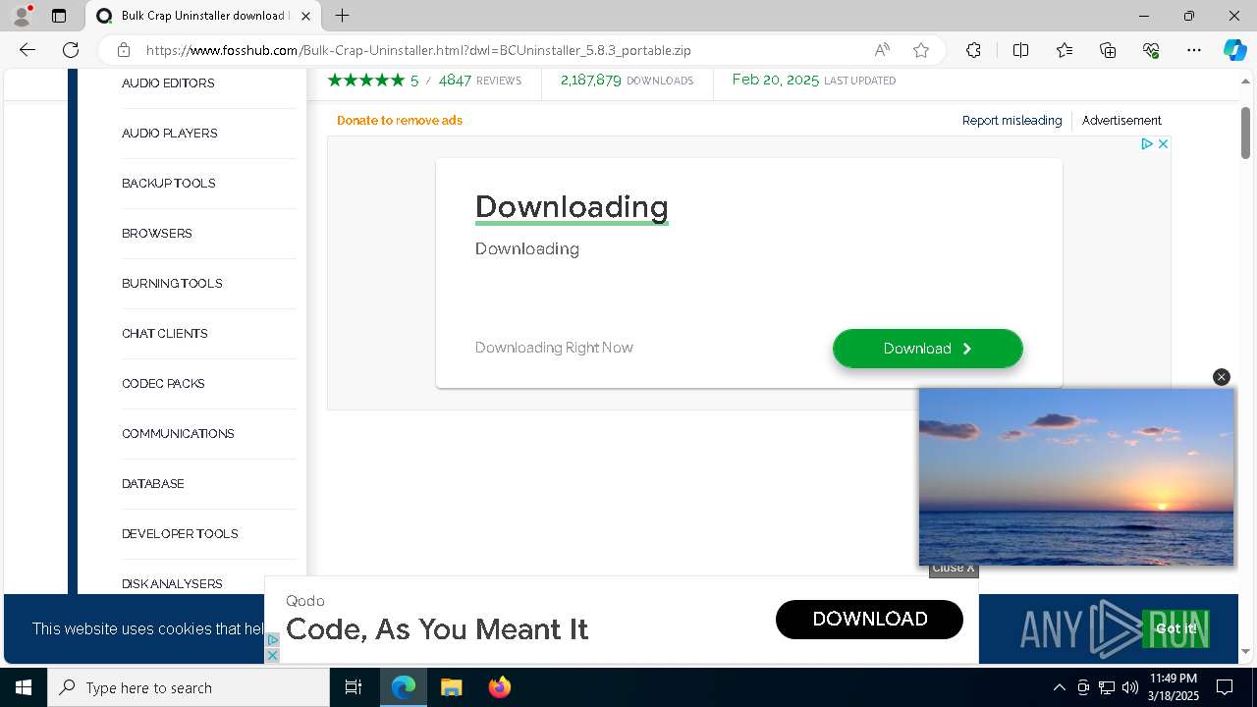Open AUDIO PLAYERS category
Image resolution: width=1257 pixels, height=707 pixels.
point(170,134)
